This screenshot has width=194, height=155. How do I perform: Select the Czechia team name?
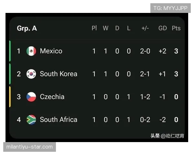click(x=52, y=97)
